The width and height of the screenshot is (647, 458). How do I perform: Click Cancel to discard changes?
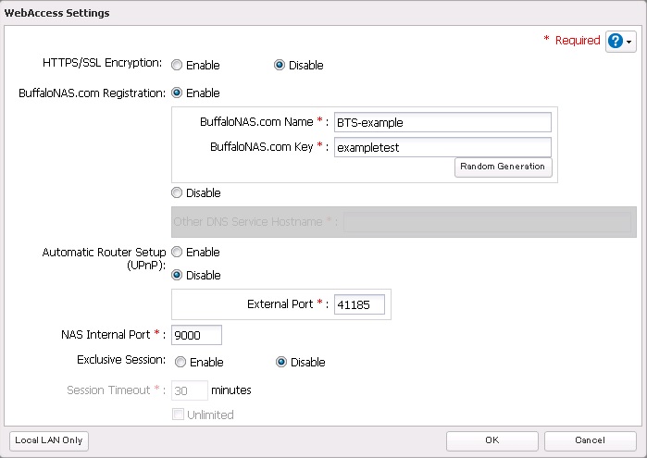point(590,440)
